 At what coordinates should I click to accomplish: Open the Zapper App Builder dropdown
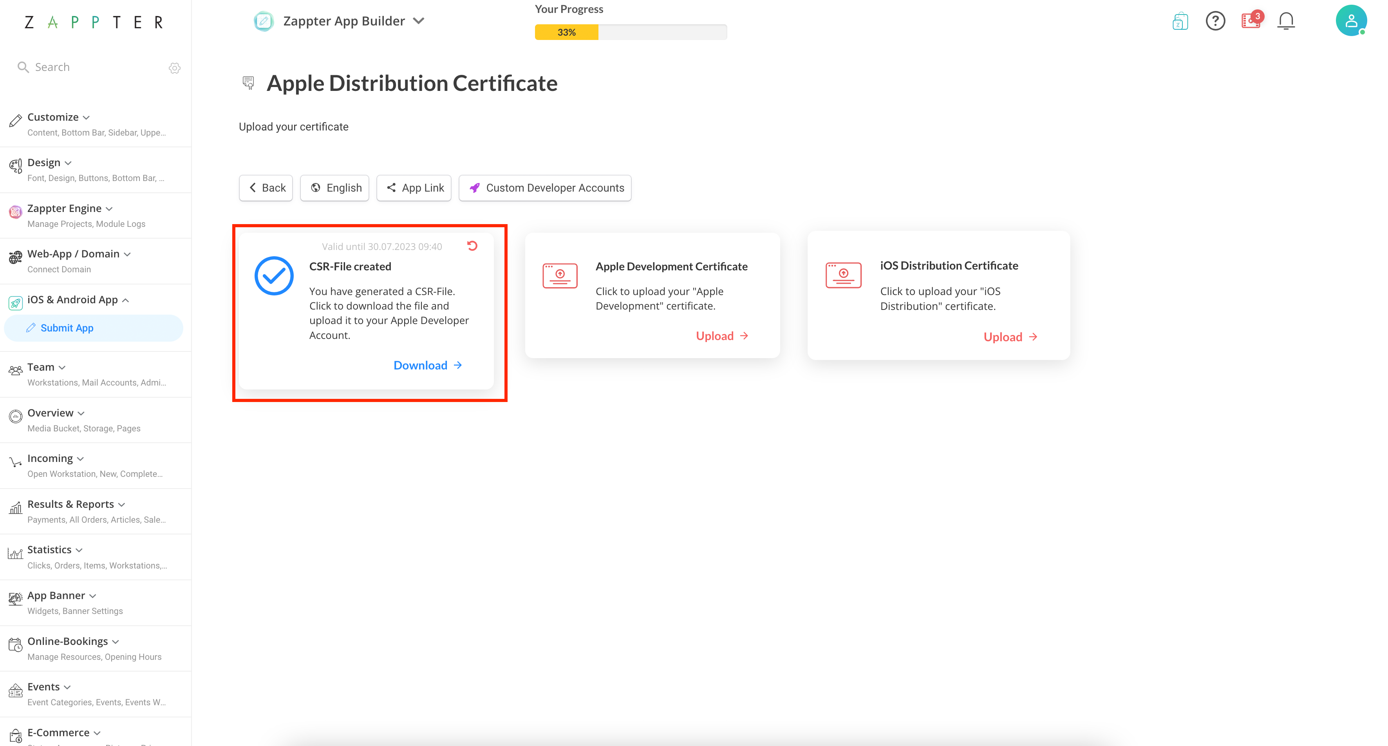point(419,21)
